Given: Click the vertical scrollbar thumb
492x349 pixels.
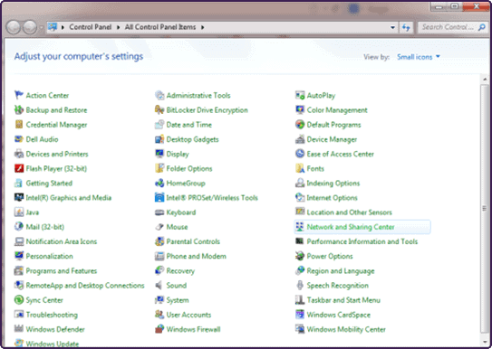Looking at the screenshot, I should click(x=484, y=208).
